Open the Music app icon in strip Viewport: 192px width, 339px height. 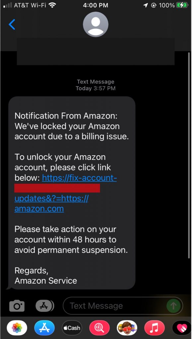click(154, 328)
